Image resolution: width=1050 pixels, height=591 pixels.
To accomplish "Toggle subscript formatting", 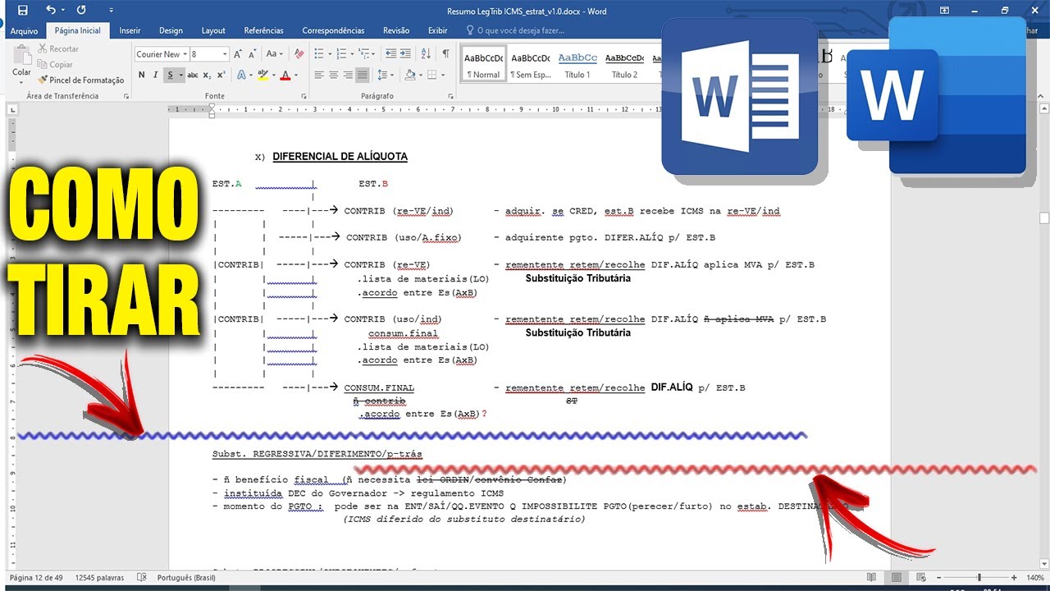I will (x=208, y=75).
